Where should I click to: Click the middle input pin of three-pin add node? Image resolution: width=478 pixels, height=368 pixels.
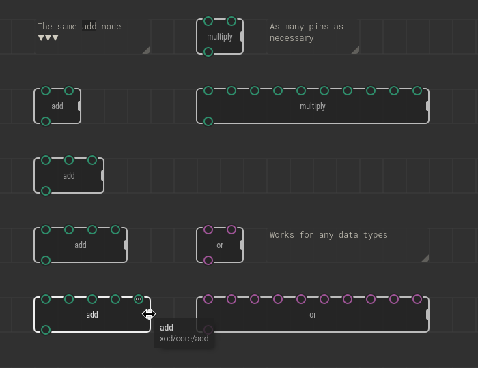(x=69, y=160)
